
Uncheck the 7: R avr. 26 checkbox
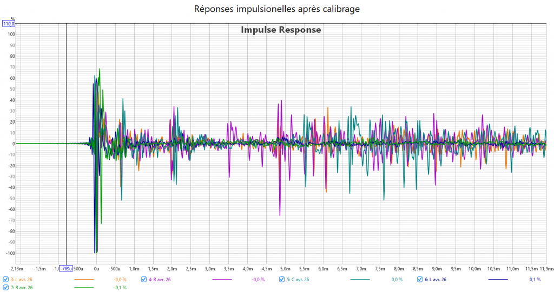point(6,288)
